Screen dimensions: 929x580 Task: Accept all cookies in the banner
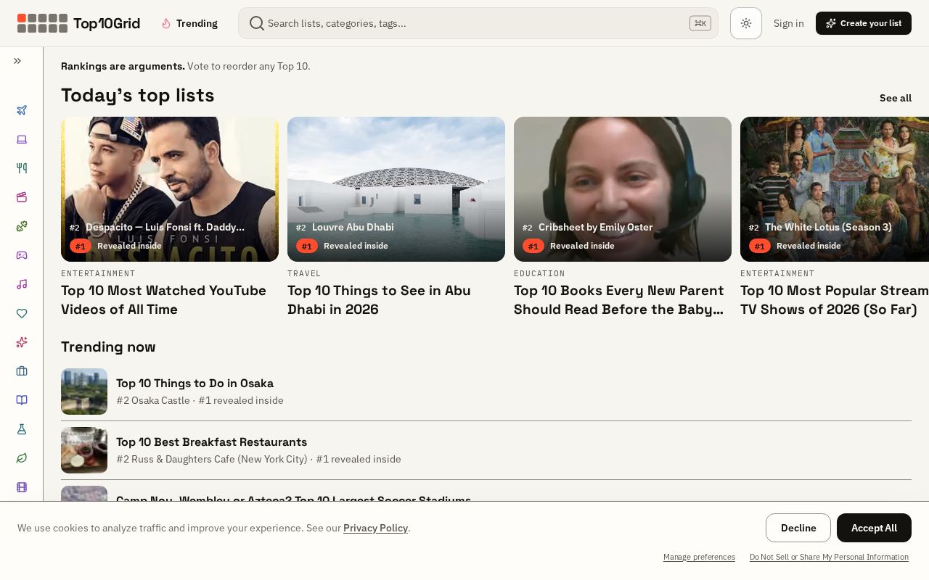(874, 528)
